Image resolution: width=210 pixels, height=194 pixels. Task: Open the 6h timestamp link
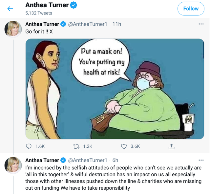[x=115, y=160]
